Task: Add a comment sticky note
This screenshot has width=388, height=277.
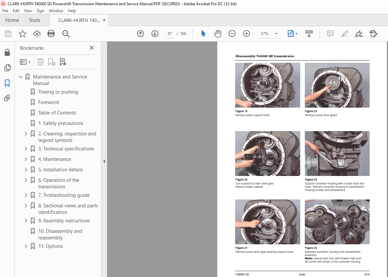Action: click(x=330, y=34)
